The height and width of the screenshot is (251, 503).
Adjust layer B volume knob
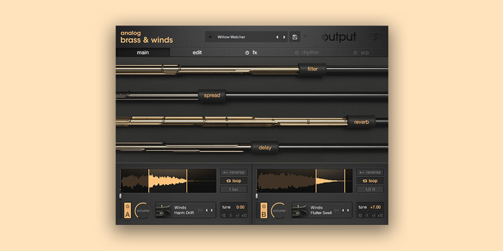[279, 211]
